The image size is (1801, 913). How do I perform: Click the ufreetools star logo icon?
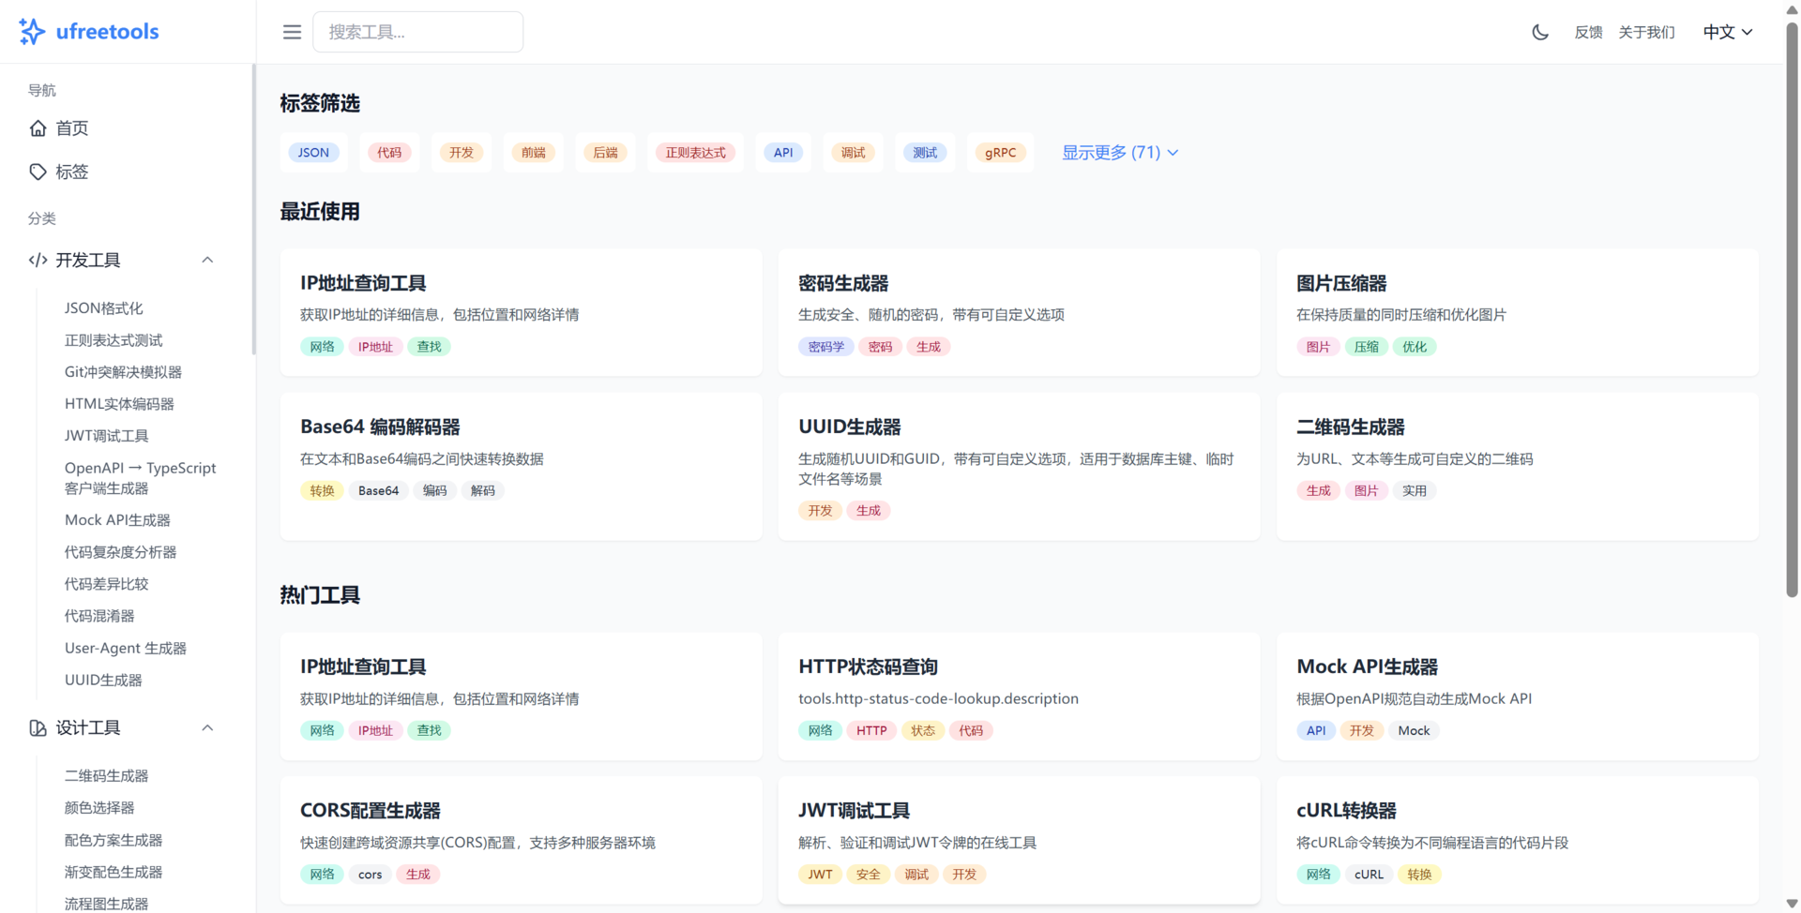[x=32, y=32]
